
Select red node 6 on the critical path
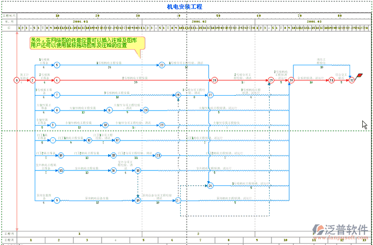pyautogui.click(x=57, y=80)
